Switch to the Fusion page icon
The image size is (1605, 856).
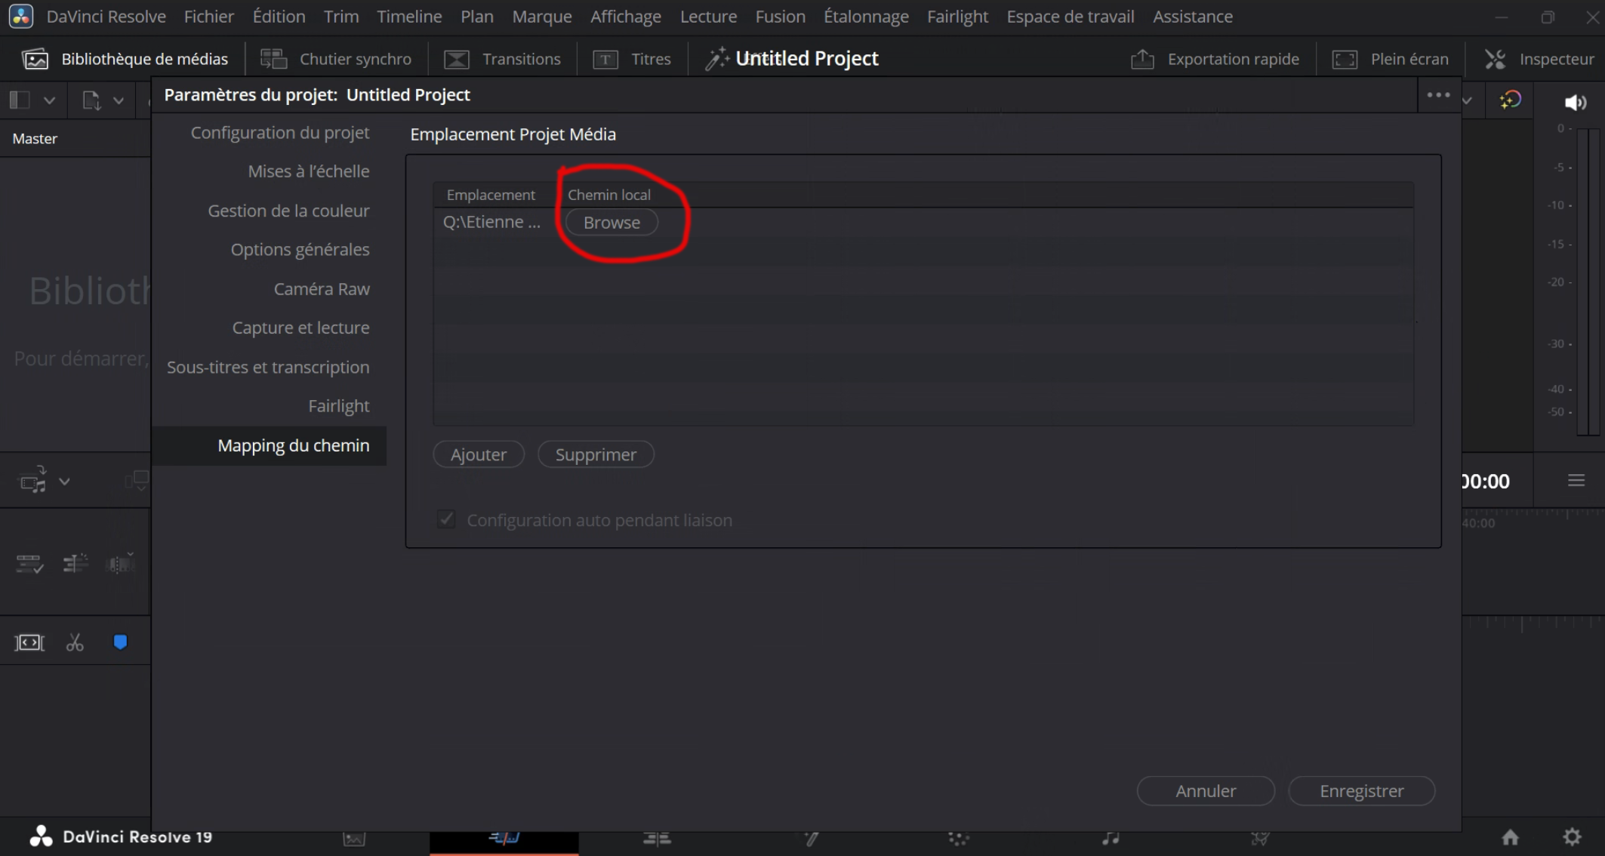(810, 838)
